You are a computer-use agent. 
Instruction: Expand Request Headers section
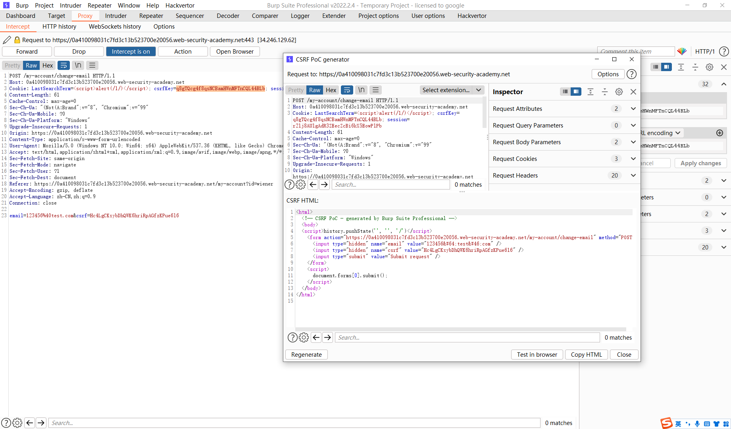(x=564, y=175)
